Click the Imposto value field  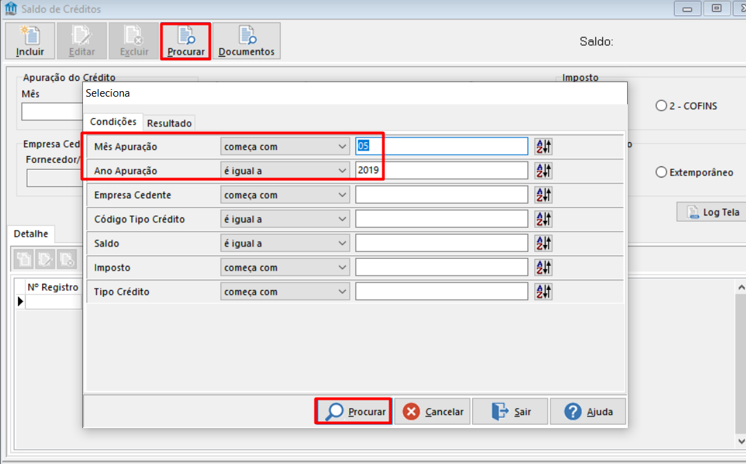point(442,267)
